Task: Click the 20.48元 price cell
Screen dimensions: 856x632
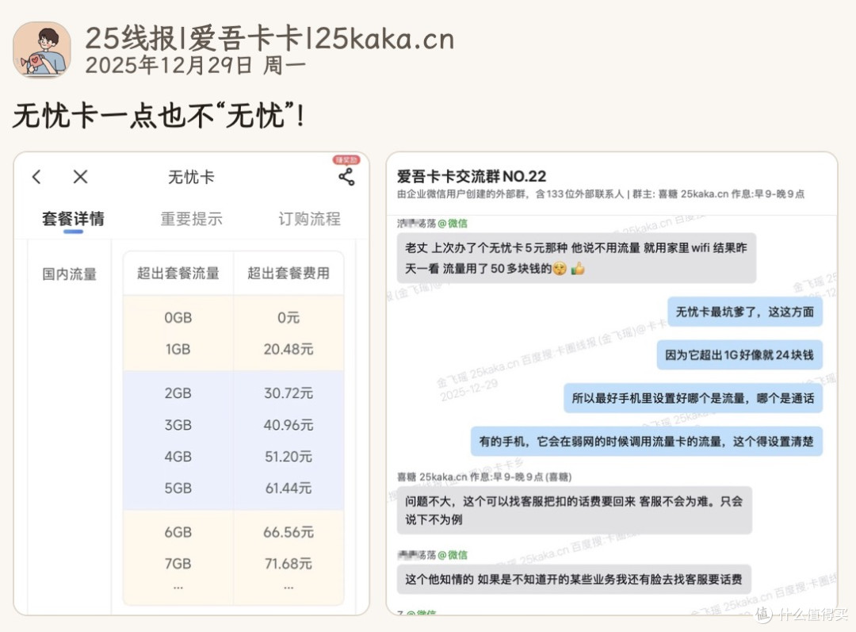Action: pyautogui.click(x=289, y=349)
